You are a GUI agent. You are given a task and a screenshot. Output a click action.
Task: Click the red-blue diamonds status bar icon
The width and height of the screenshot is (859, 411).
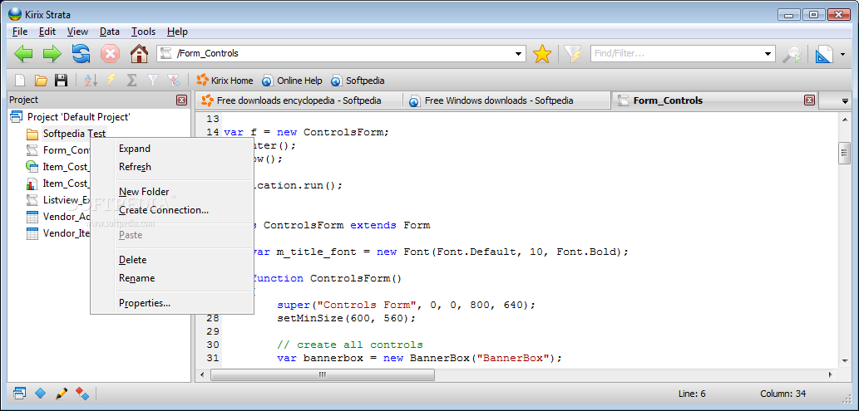pyautogui.click(x=82, y=393)
